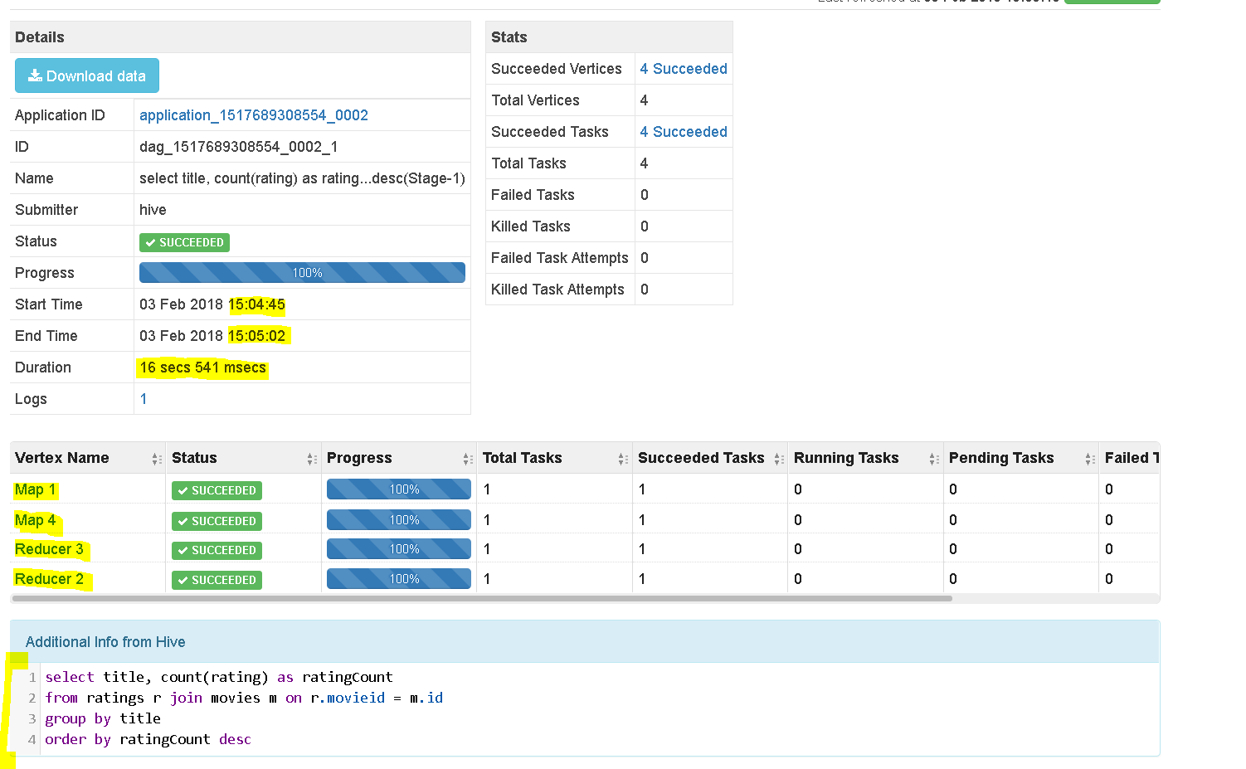Open the Map 1 vertex
The image size is (1246, 769).
pyautogui.click(x=36, y=489)
